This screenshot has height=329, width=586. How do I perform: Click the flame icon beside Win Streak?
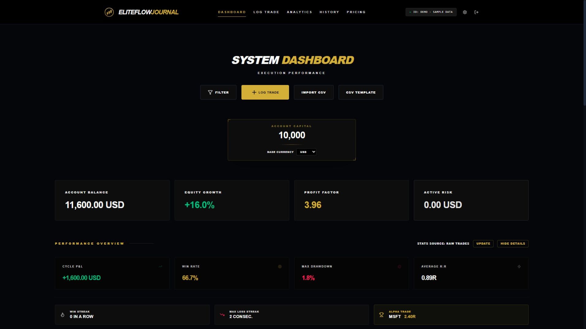(x=63, y=315)
